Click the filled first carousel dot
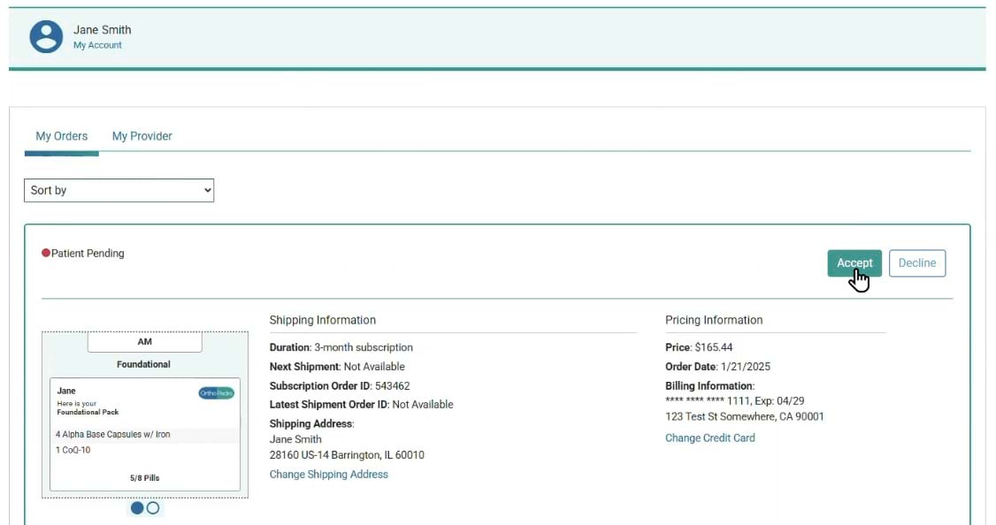 coord(137,508)
